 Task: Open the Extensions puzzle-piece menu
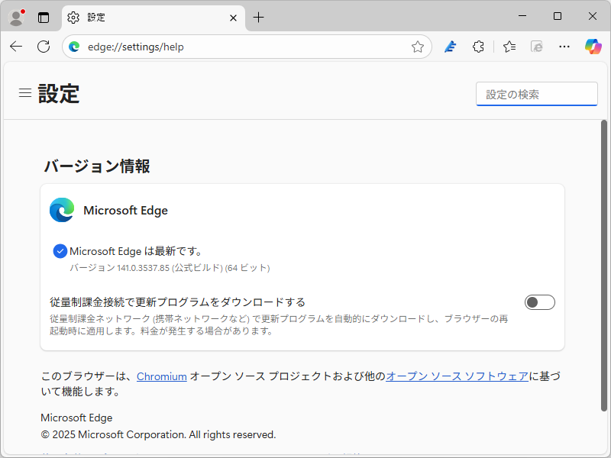coord(478,47)
